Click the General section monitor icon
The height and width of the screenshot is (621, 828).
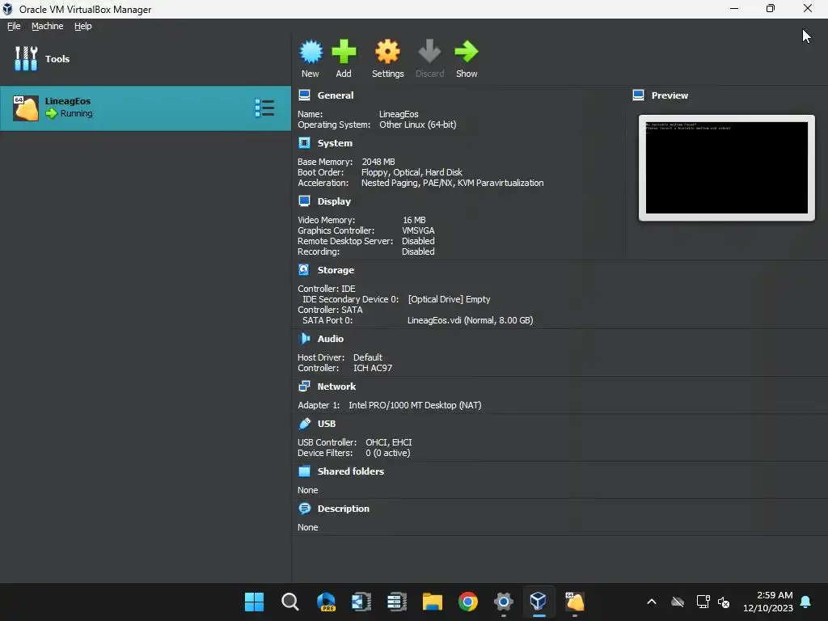(304, 95)
